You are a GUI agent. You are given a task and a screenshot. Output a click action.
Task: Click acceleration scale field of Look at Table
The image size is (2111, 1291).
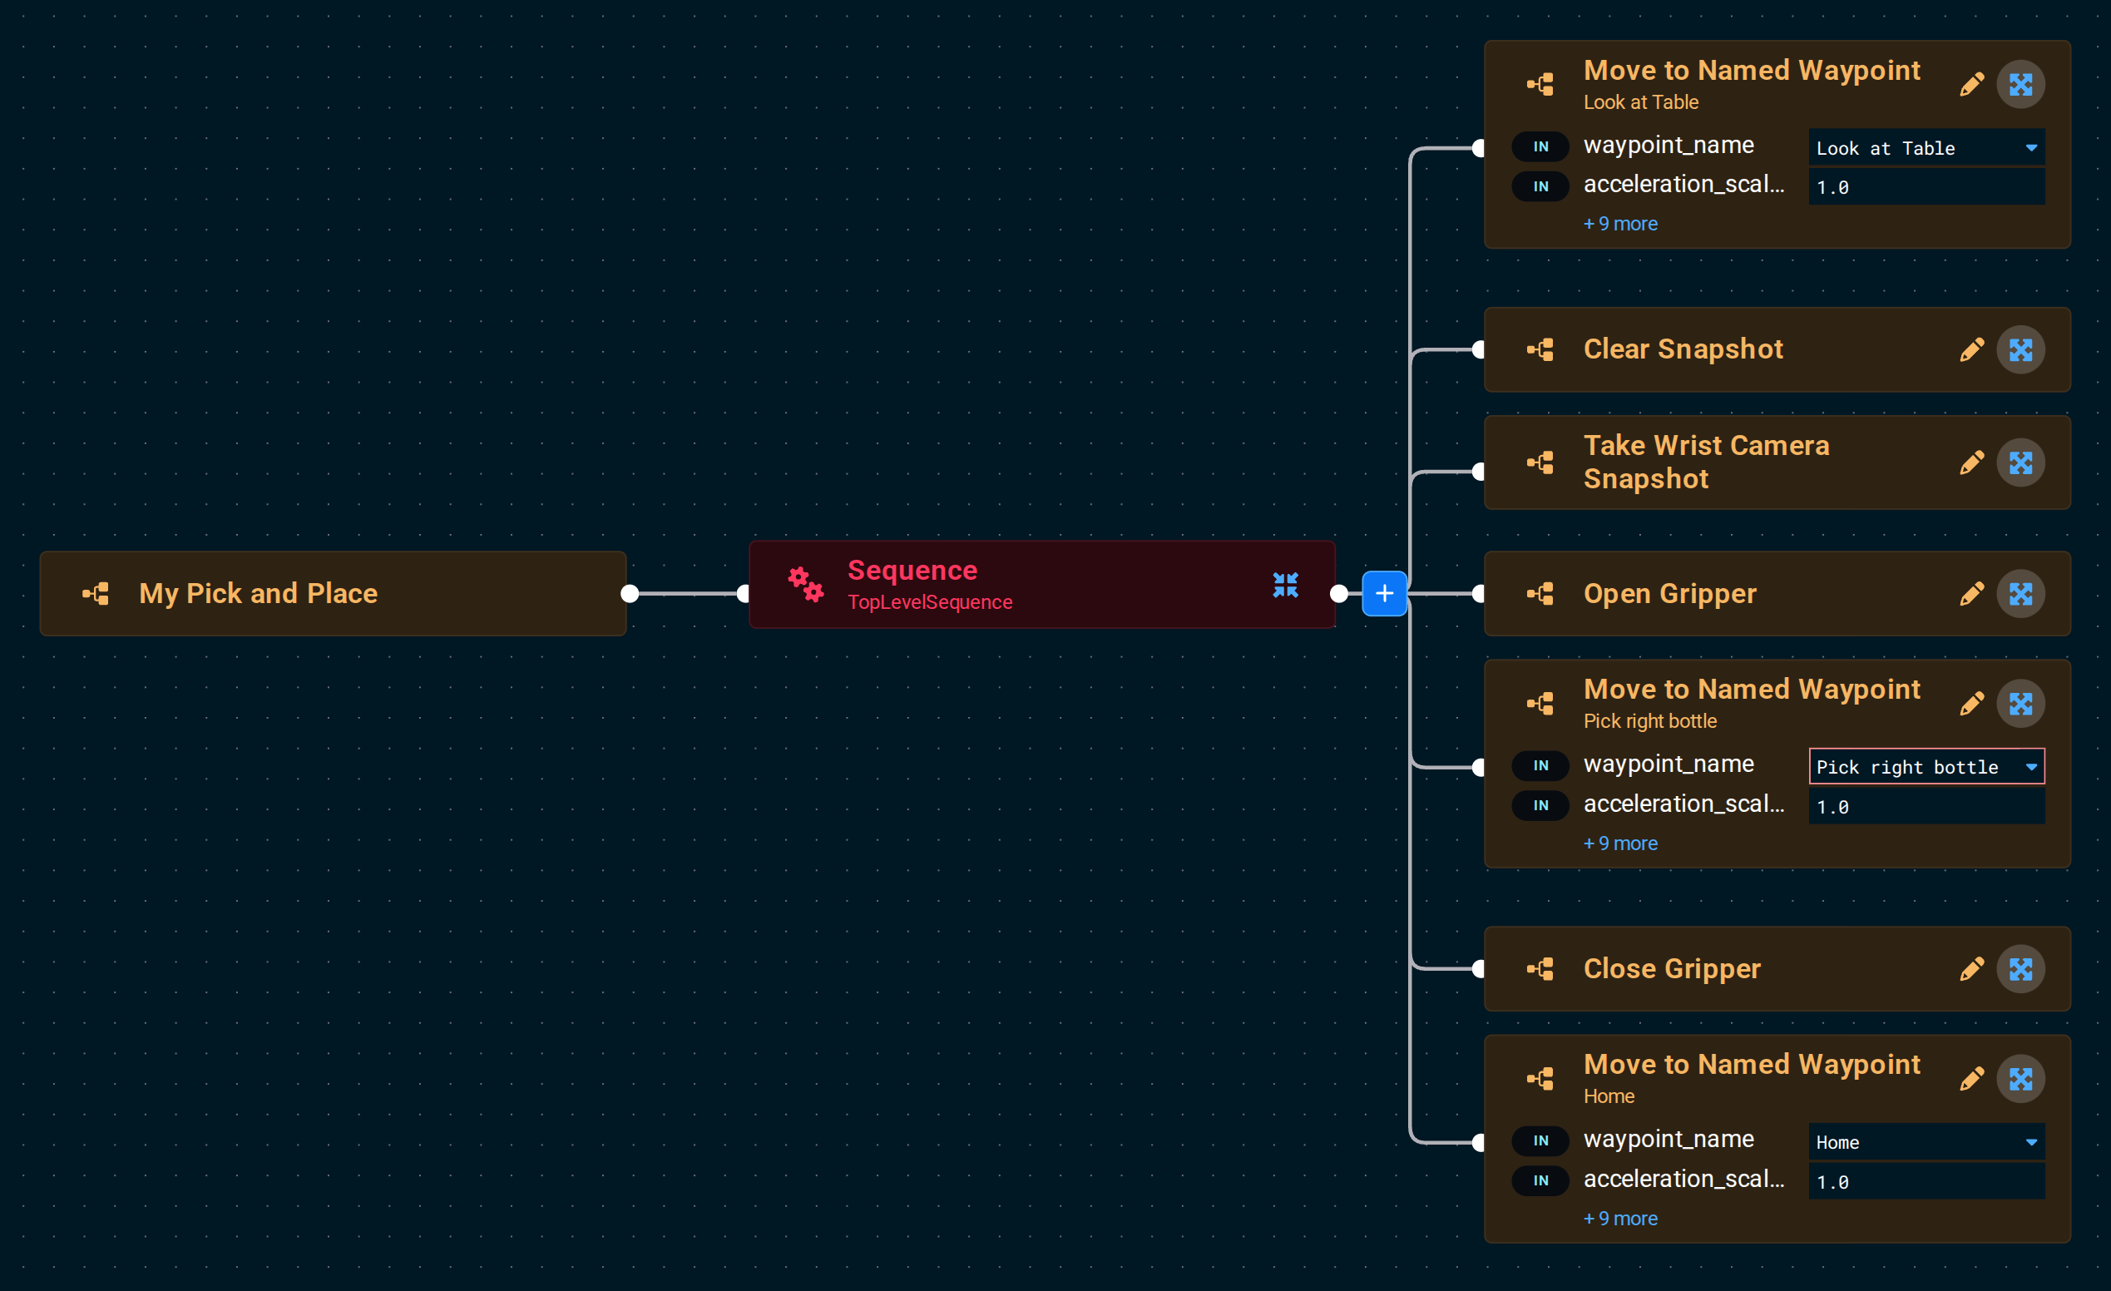click(x=1926, y=187)
